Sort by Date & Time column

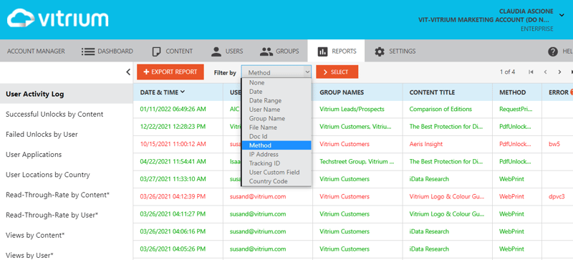(x=163, y=92)
